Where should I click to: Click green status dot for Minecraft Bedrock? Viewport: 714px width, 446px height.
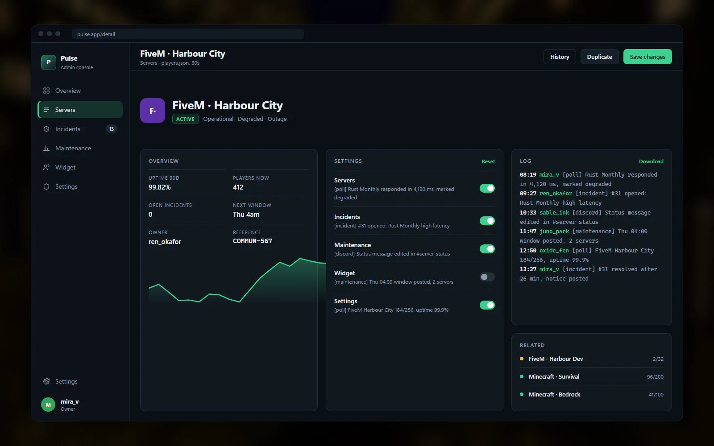[x=522, y=394]
